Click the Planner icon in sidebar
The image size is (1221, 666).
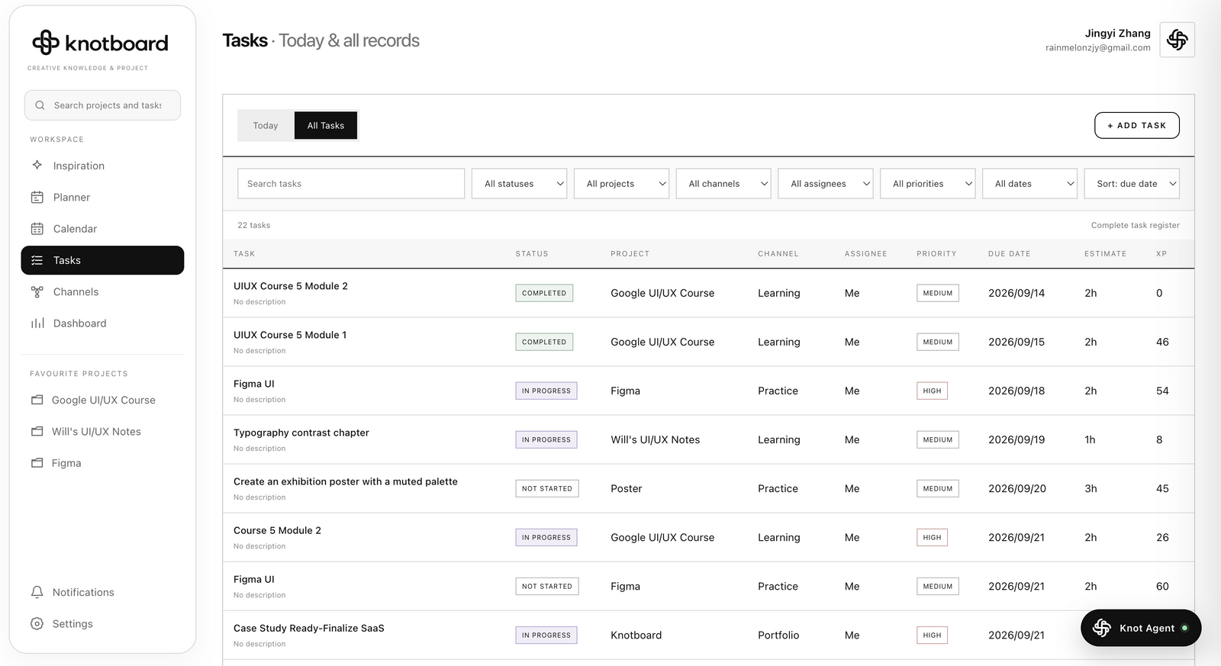[37, 197]
